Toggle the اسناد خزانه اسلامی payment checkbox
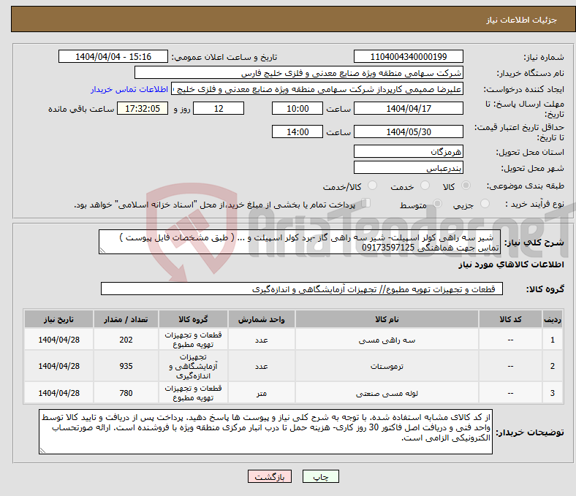This screenshot has width=576, height=496. (x=365, y=203)
